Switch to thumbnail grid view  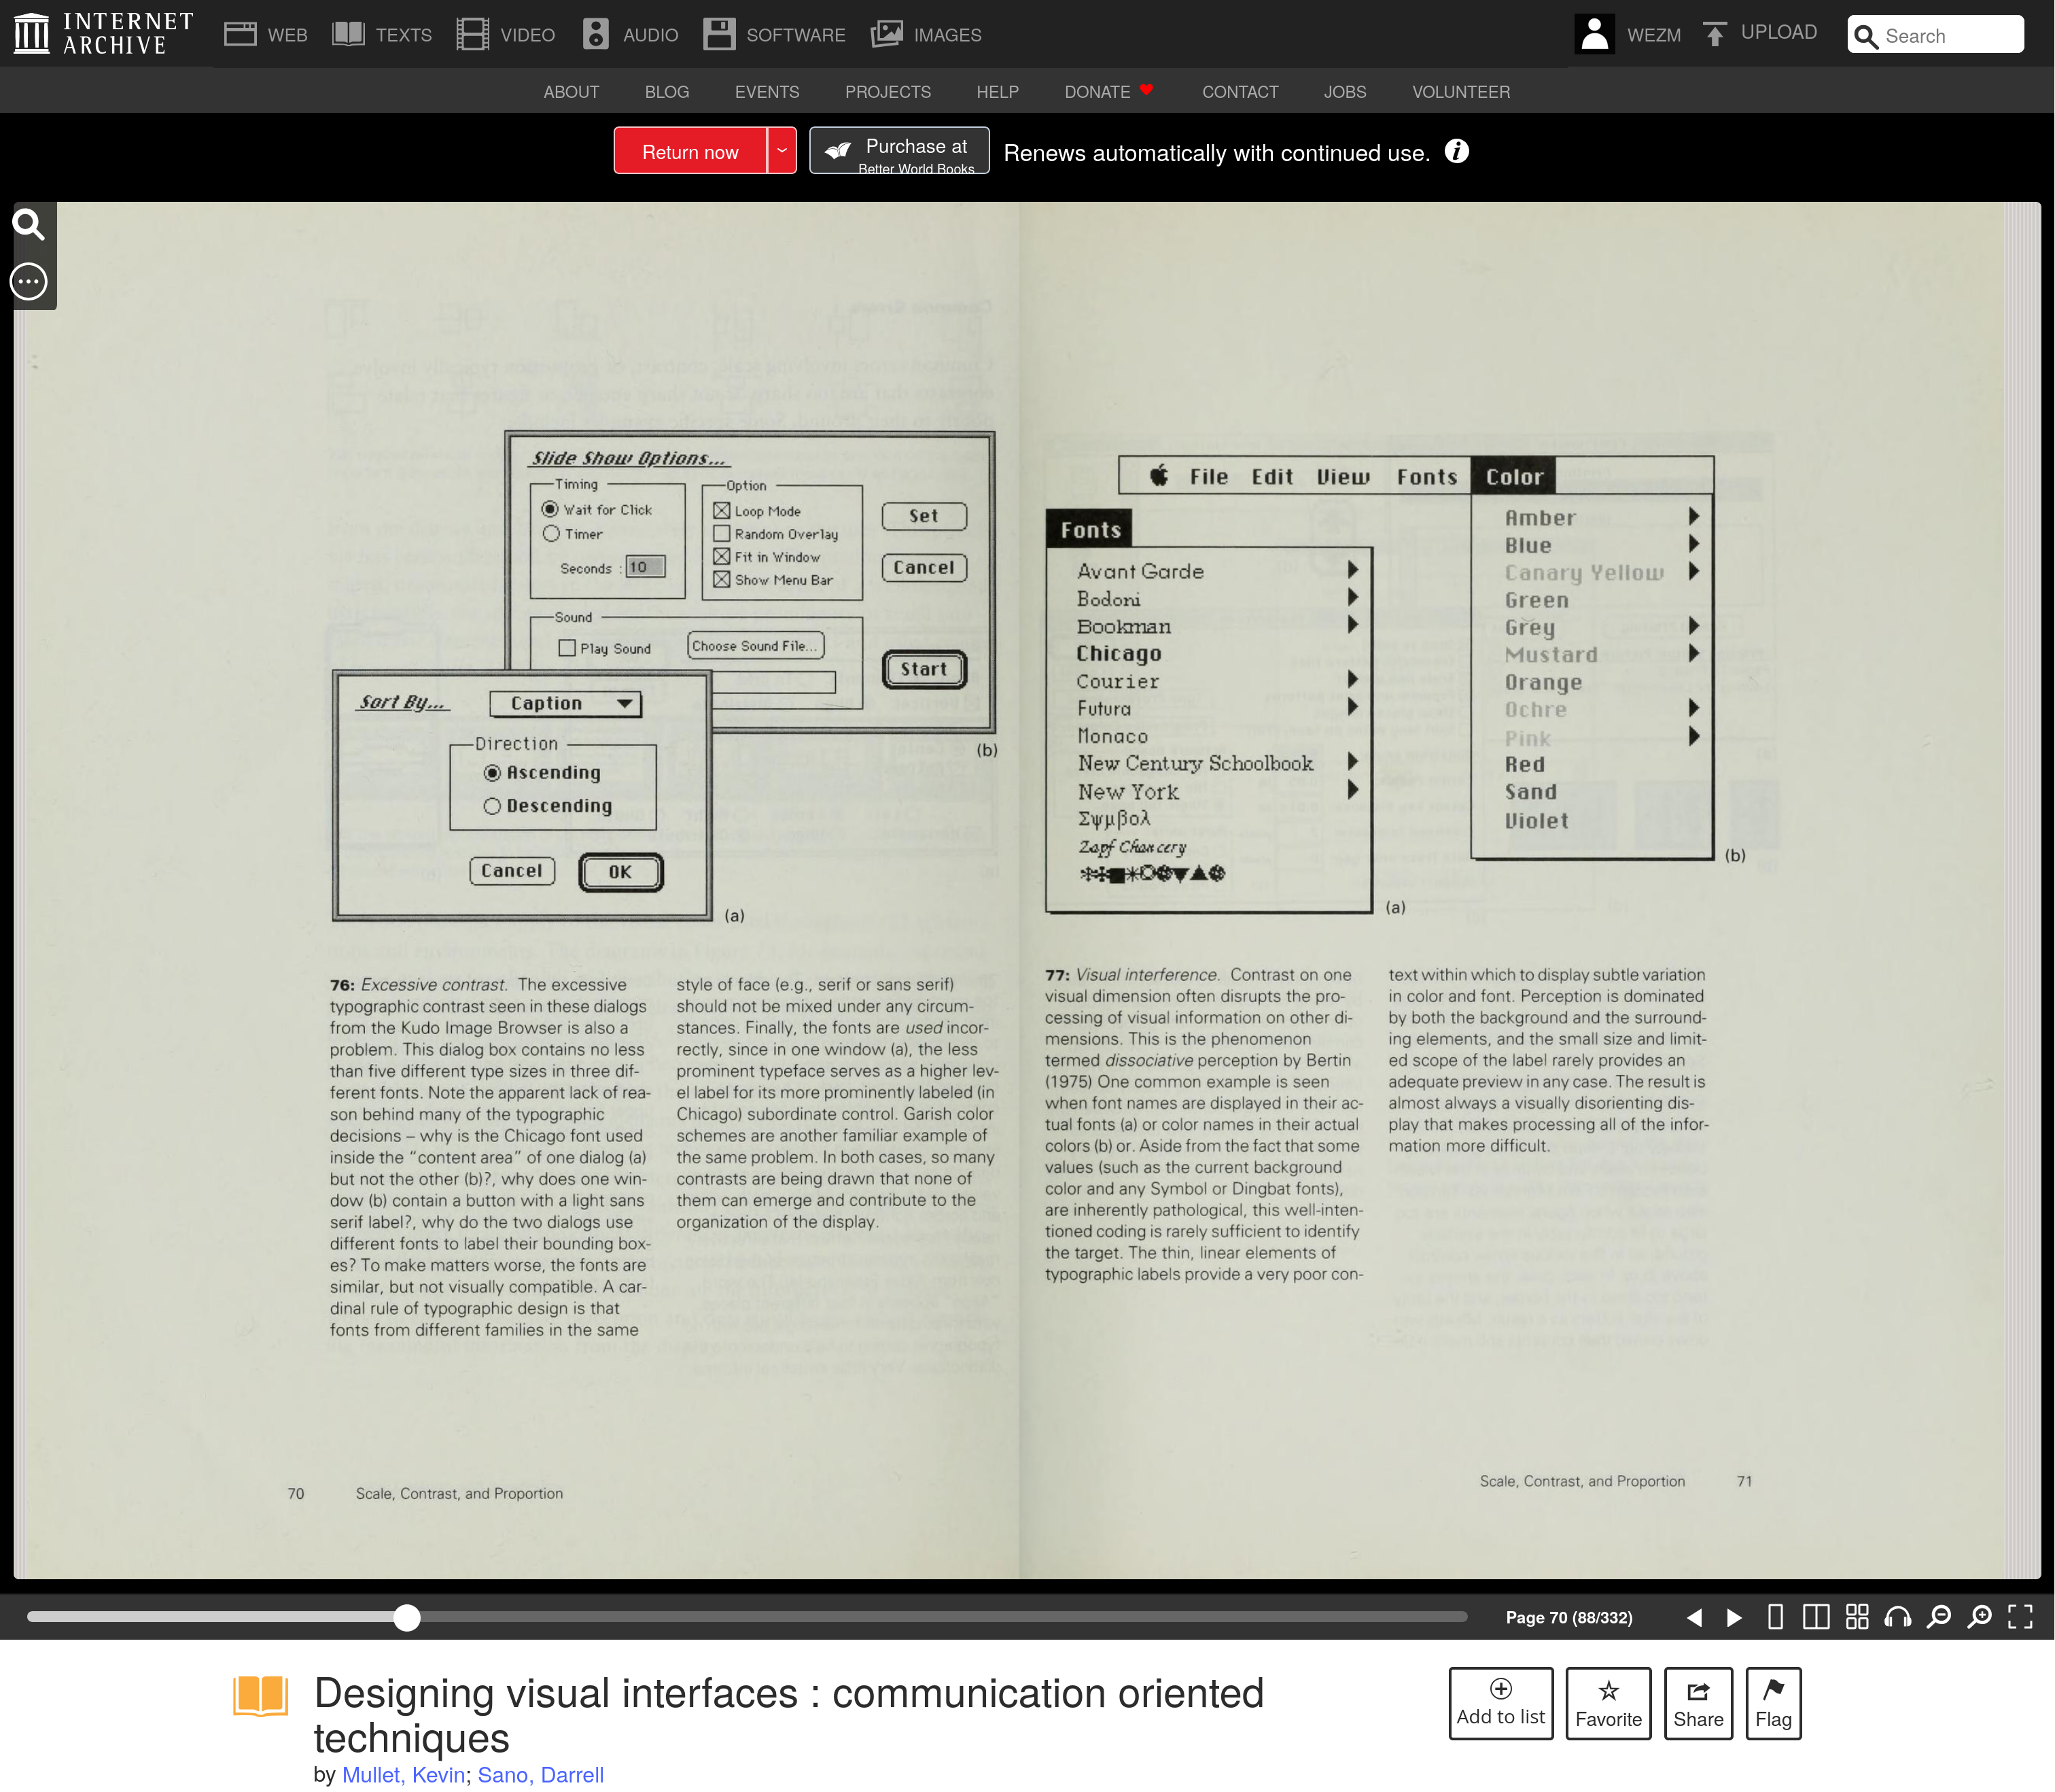[x=1857, y=1617]
